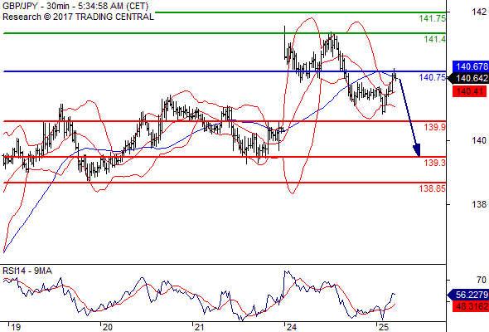489x332 pixels.
Task: Click the blue 140.75 pivot label
Action: (433, 77)
